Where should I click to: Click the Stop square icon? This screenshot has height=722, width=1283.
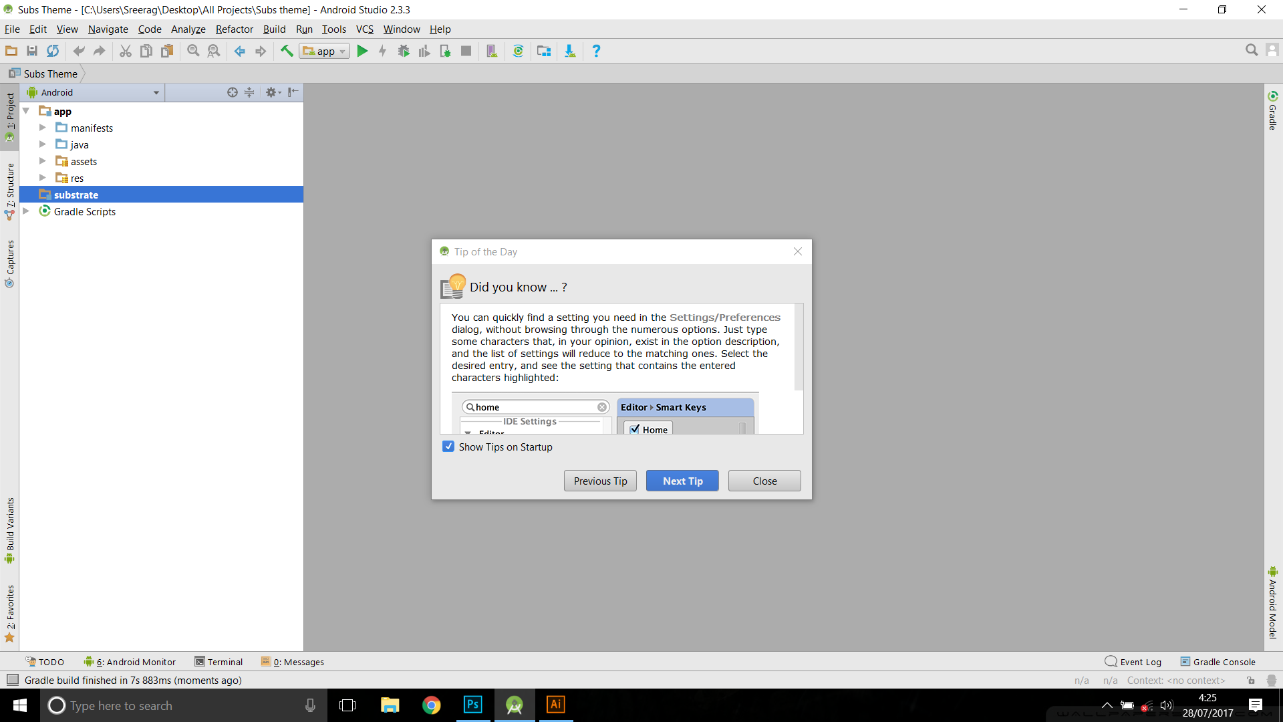[x=466, y=51]
